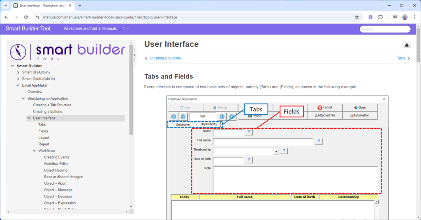This screenshot has height=220, width=421.
Task: Click the page vertical scrollbar
Action: pyautogui.click(x=418, y=46)
